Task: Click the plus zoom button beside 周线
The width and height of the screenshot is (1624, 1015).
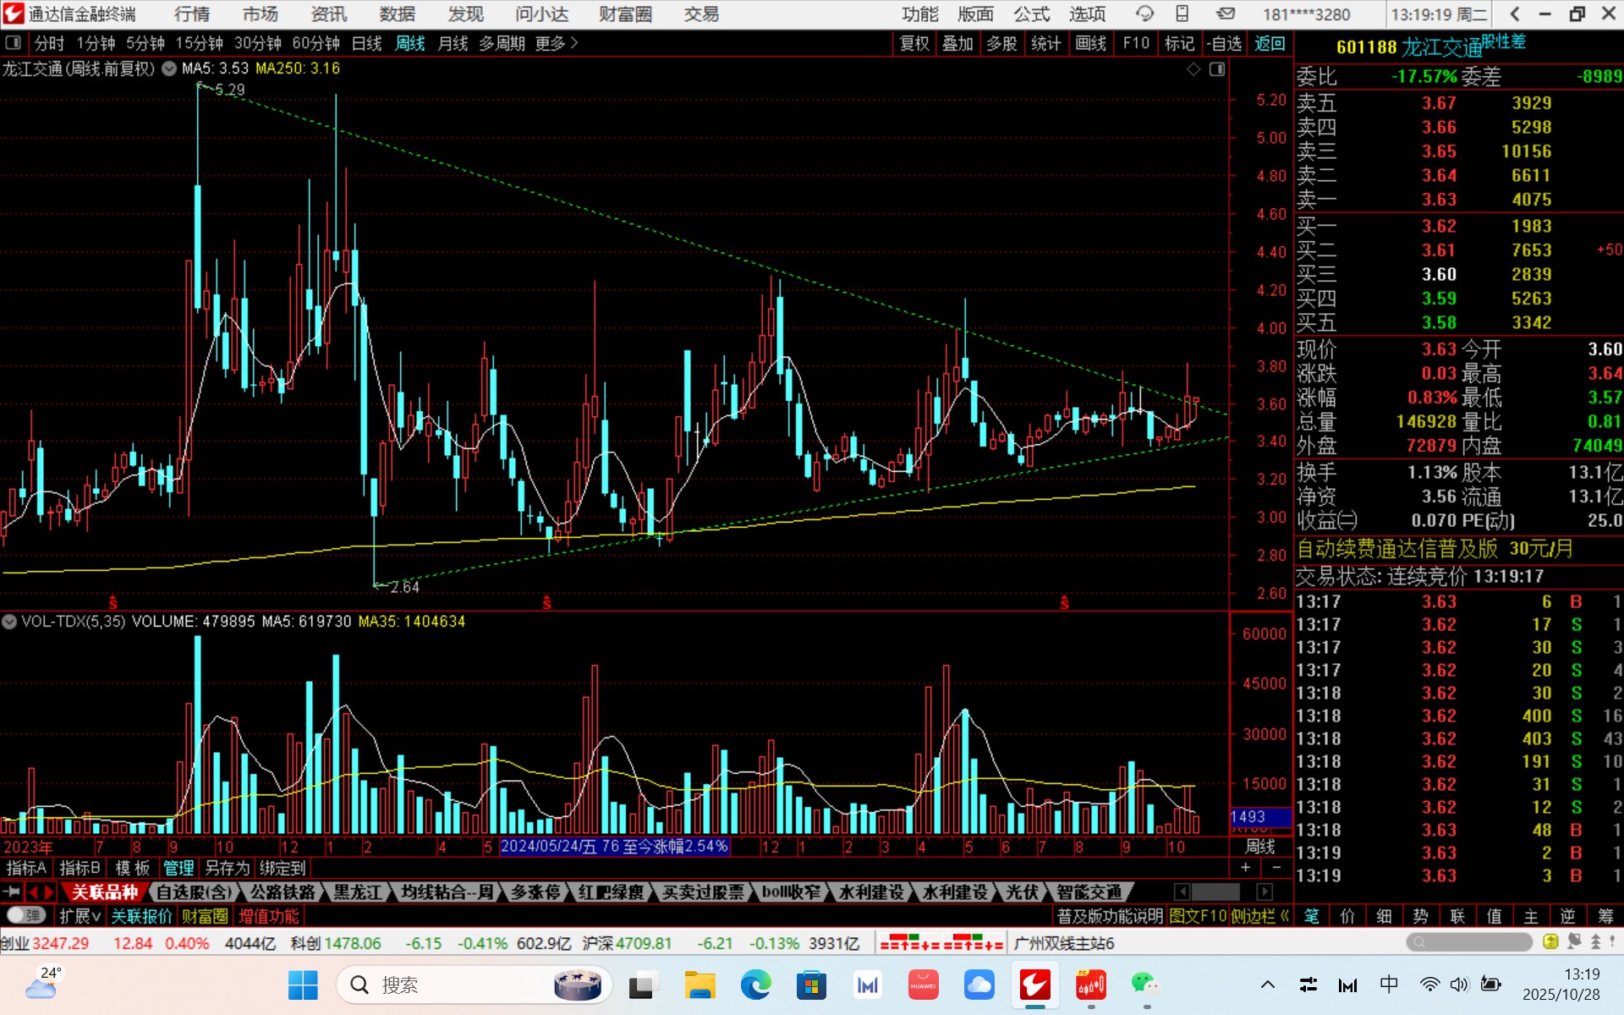Action: pos(1245,868)
